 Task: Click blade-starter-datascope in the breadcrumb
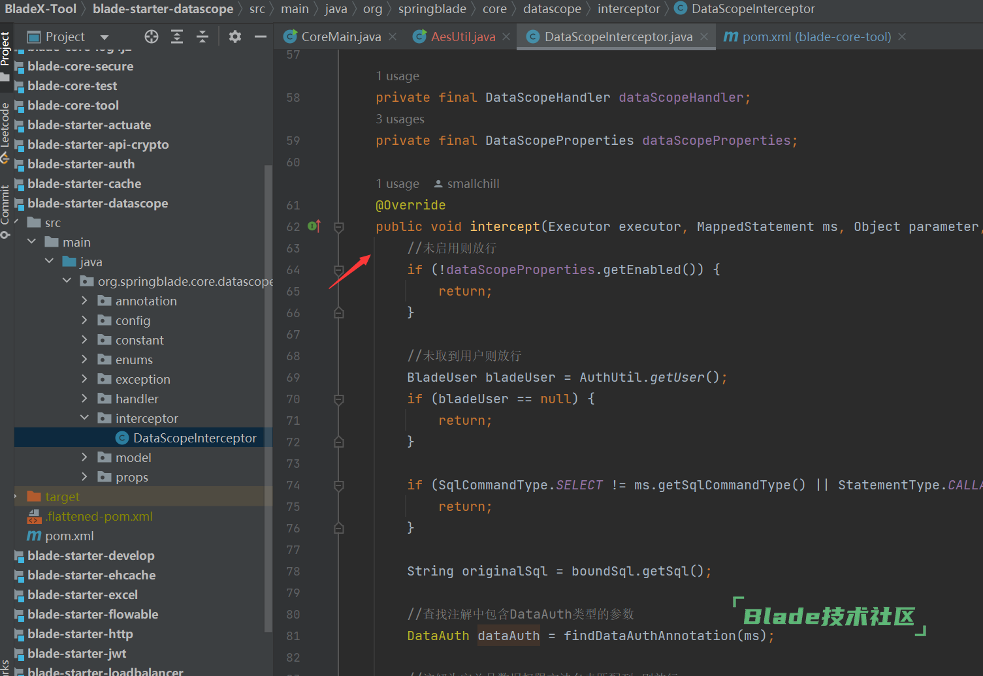pyautogui.click(x=163, y=9)
